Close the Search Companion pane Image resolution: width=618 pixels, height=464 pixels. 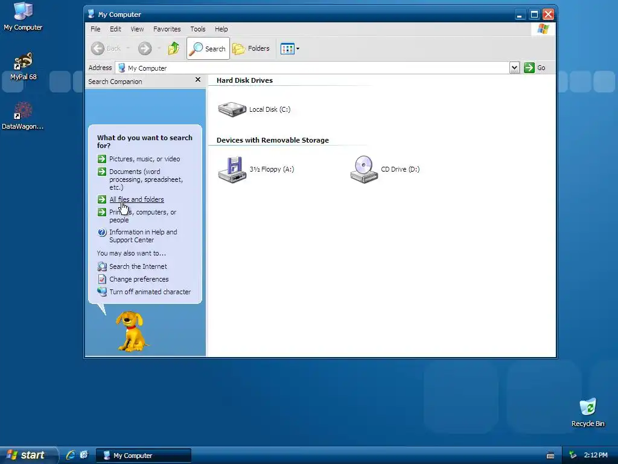[x=198, y=80]
